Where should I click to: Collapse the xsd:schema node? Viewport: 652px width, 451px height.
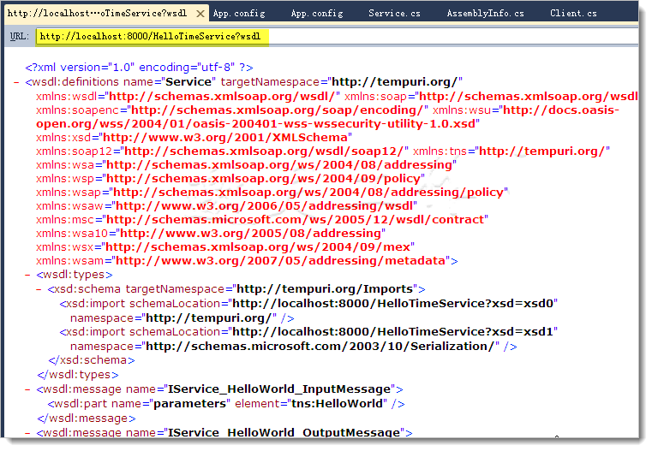39,289
